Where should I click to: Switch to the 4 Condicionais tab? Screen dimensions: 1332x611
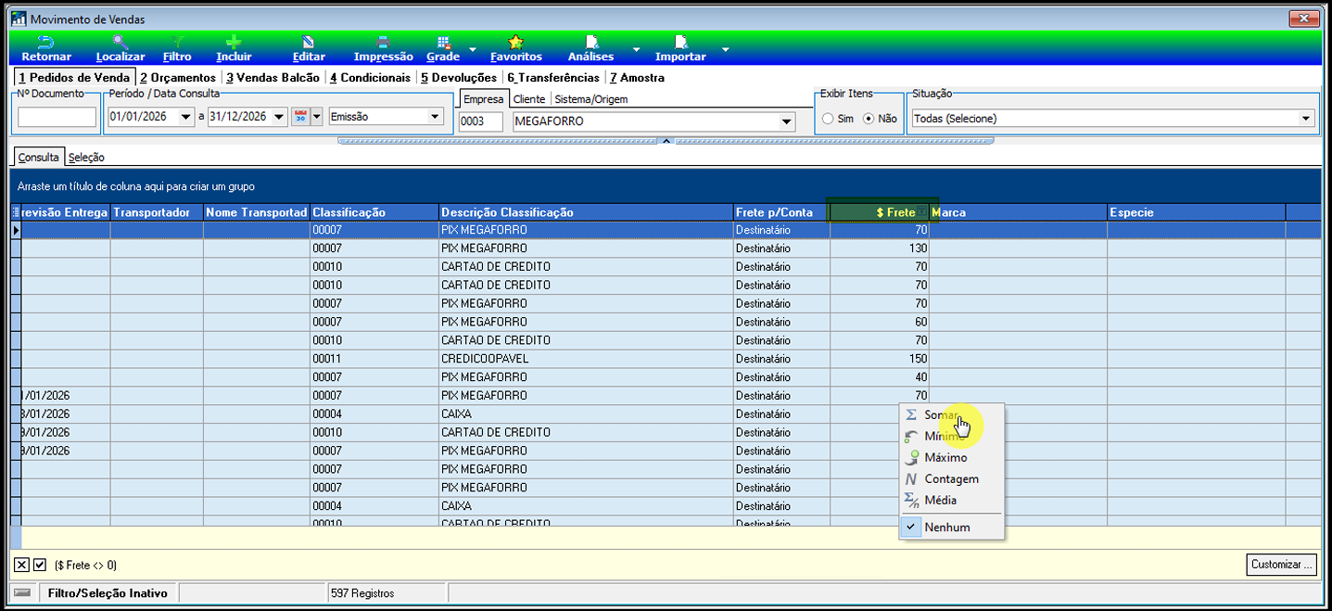click(x=369, y=78)
